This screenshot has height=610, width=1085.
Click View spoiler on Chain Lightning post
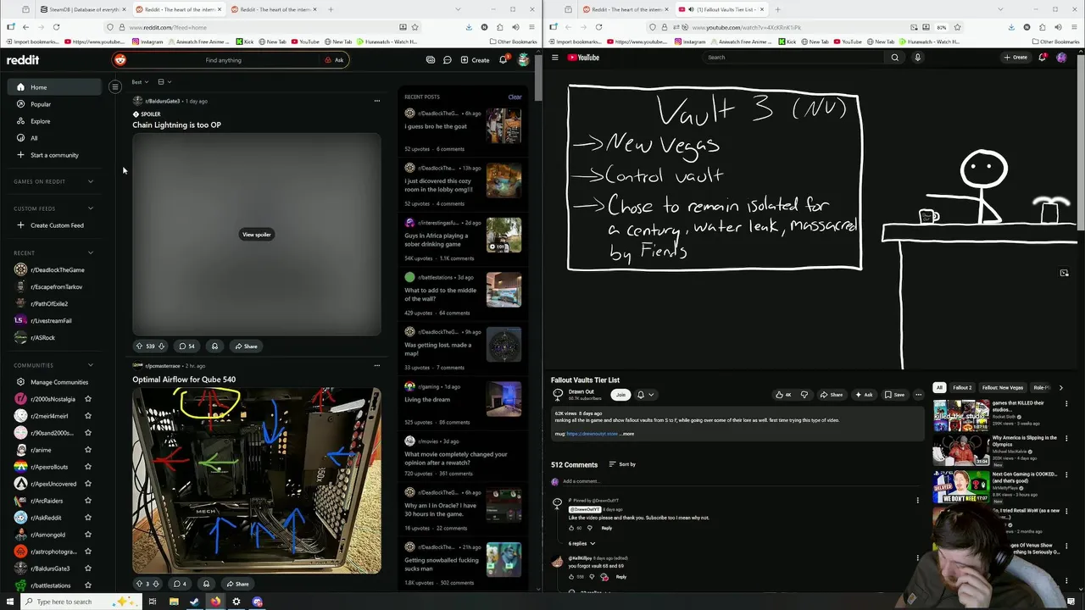[x=257, y=235]
